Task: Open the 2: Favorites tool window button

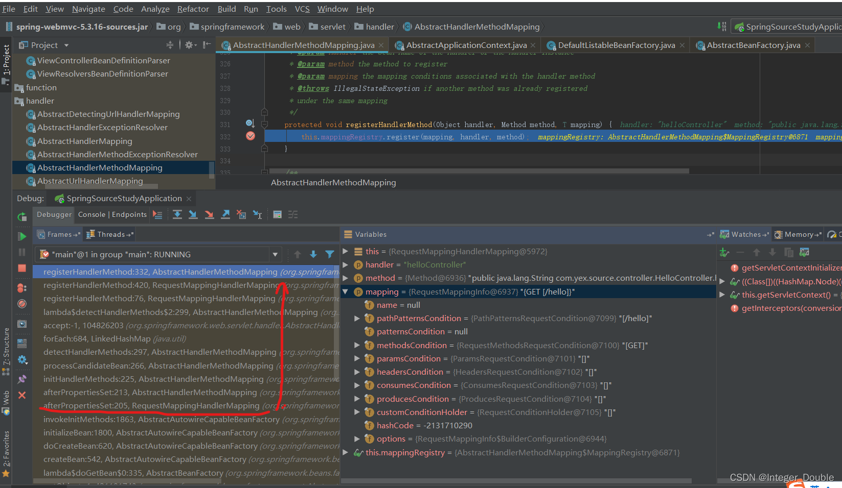Action: pyautogui.click(x=6, y=453)
